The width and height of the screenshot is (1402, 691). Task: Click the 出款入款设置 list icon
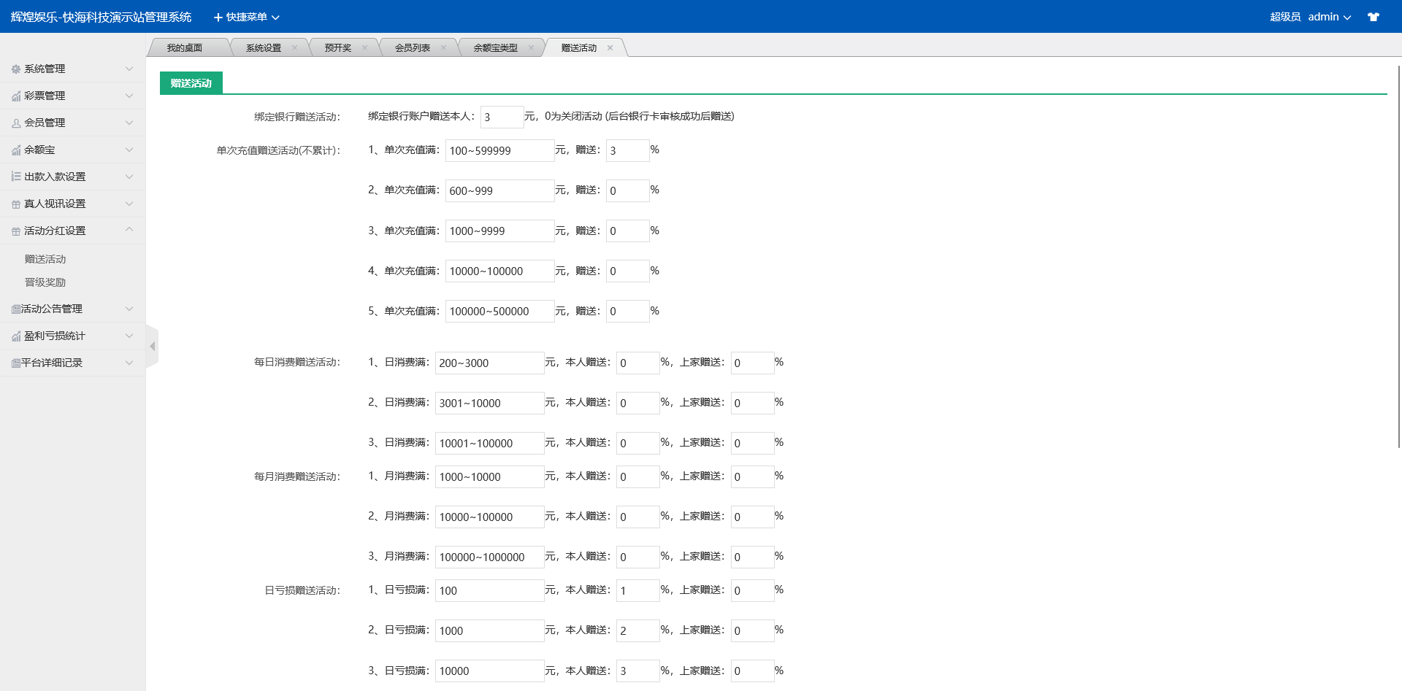pos(16,177)
